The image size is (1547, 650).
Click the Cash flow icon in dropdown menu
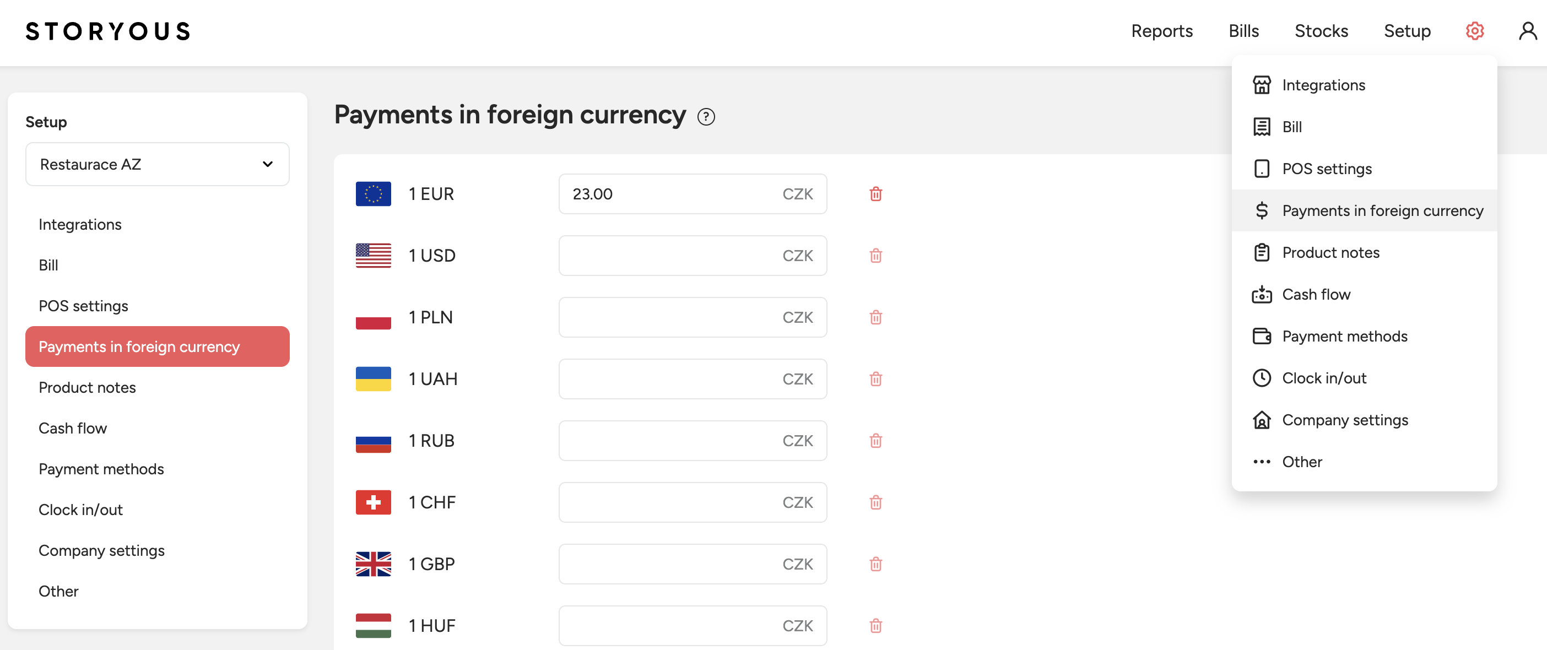pyautogui.click(x=1261, y=295)
